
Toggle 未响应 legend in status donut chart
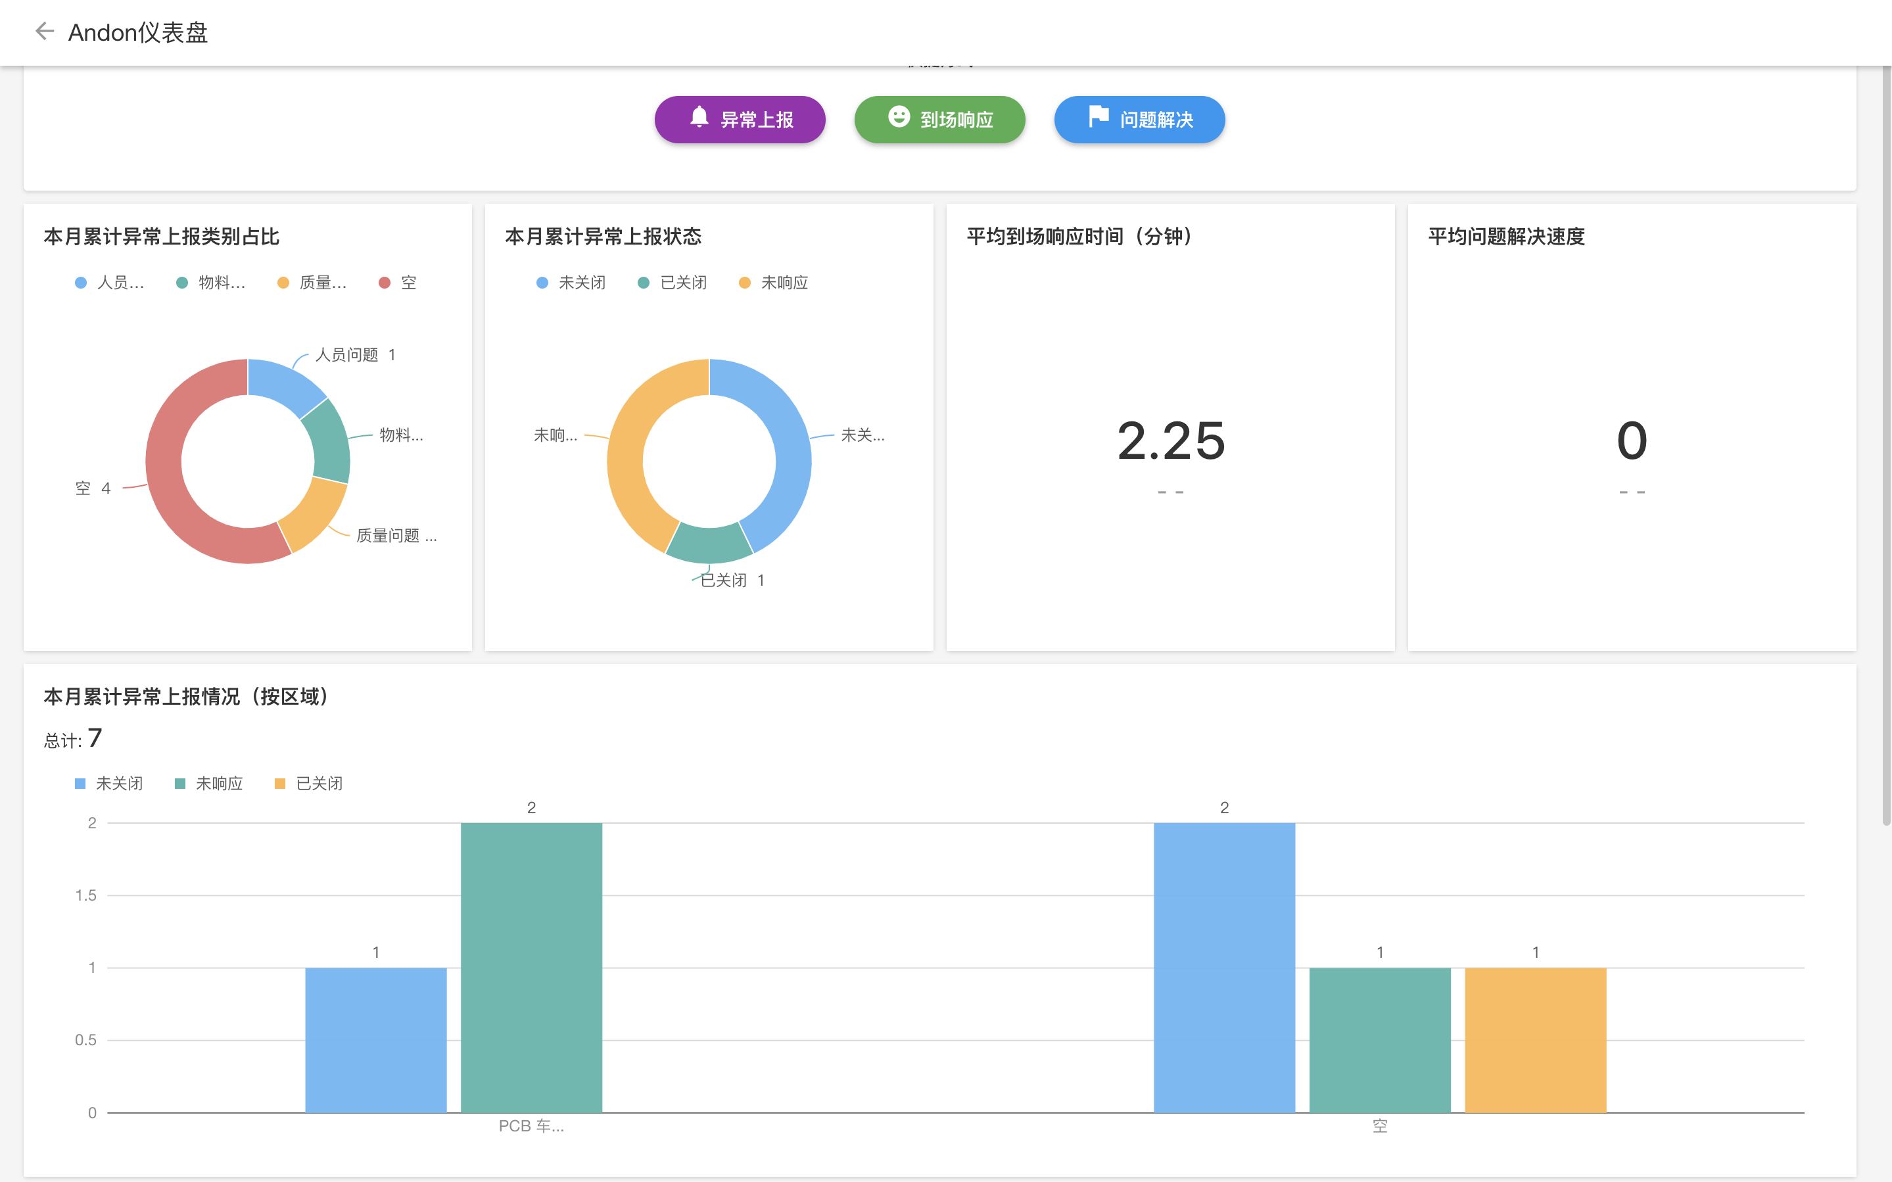773,283
